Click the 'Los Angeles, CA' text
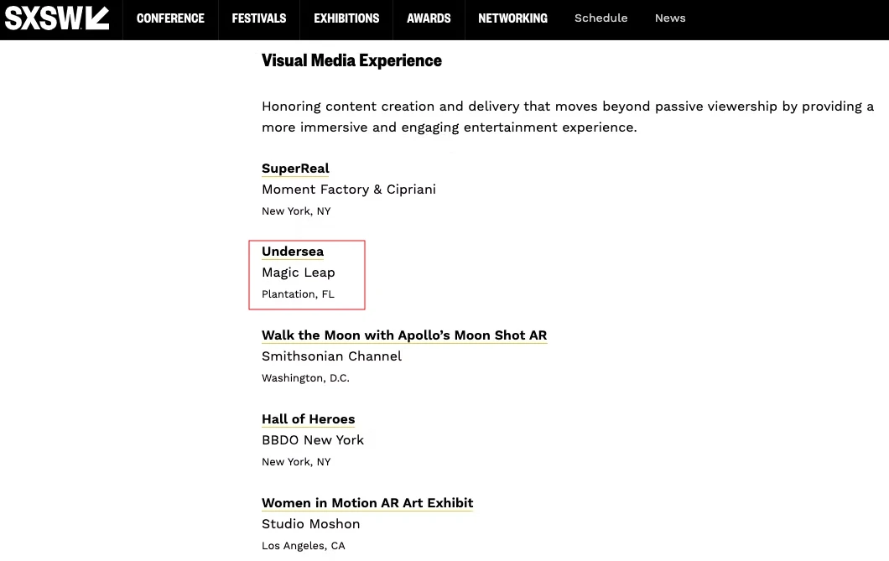Viewport: 889px width, 561px height. [x=304, y=546]
